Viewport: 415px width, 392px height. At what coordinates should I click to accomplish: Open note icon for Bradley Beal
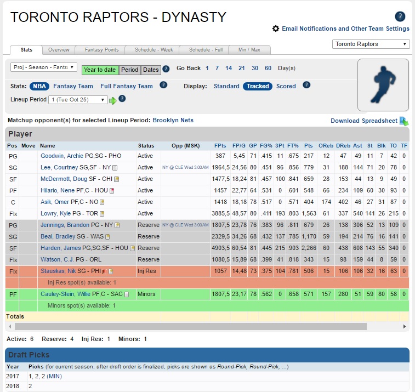pyautogui.click(x=107, y=237)
